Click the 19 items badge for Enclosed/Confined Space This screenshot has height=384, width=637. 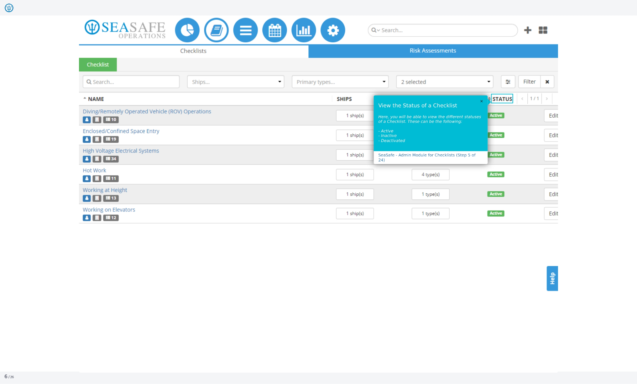tap(111, 139)
